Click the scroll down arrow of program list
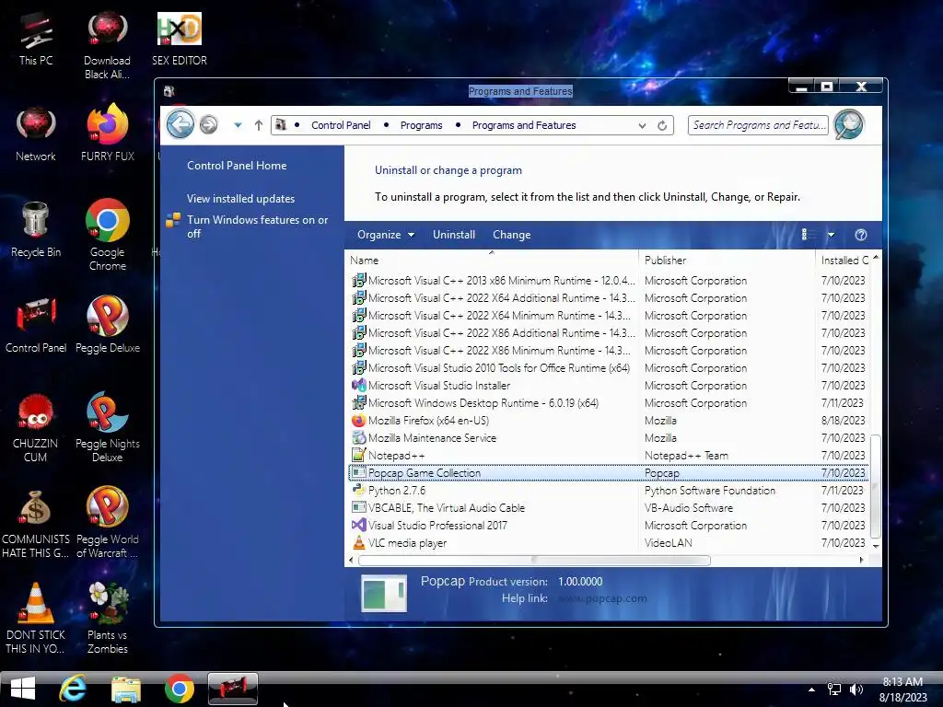This screenshot has height=707, width=943. 876,546
